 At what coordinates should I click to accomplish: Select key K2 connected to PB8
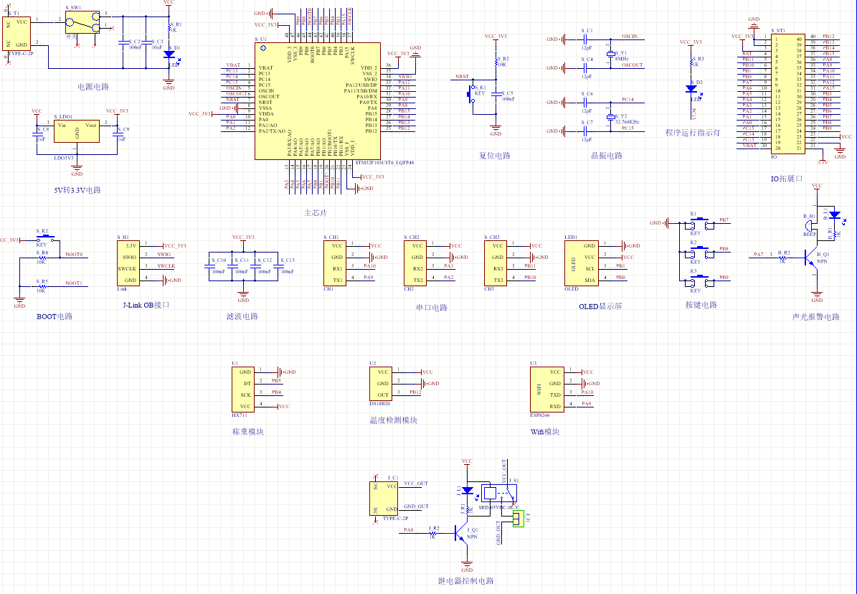tap(699, 251)
